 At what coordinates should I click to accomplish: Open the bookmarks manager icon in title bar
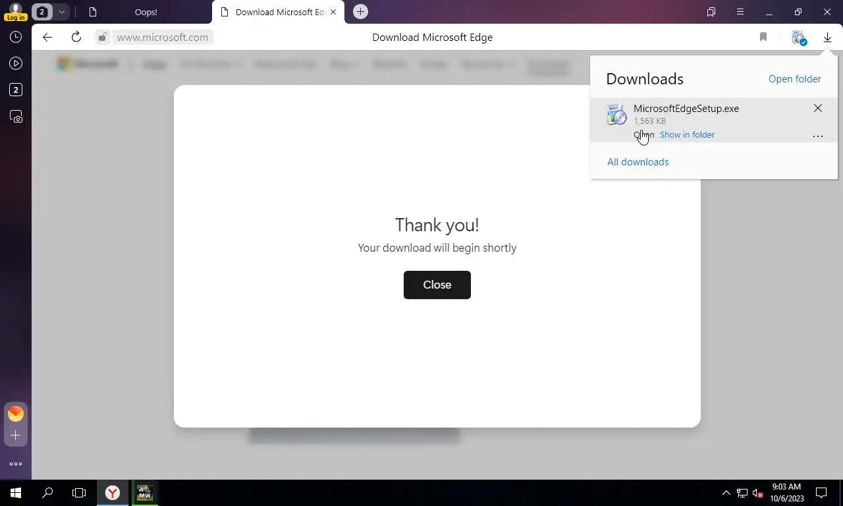711,12
